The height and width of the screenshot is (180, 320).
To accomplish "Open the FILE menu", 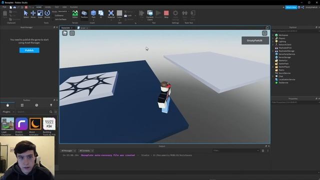I will pyautogui.click(x=4, y=7).
